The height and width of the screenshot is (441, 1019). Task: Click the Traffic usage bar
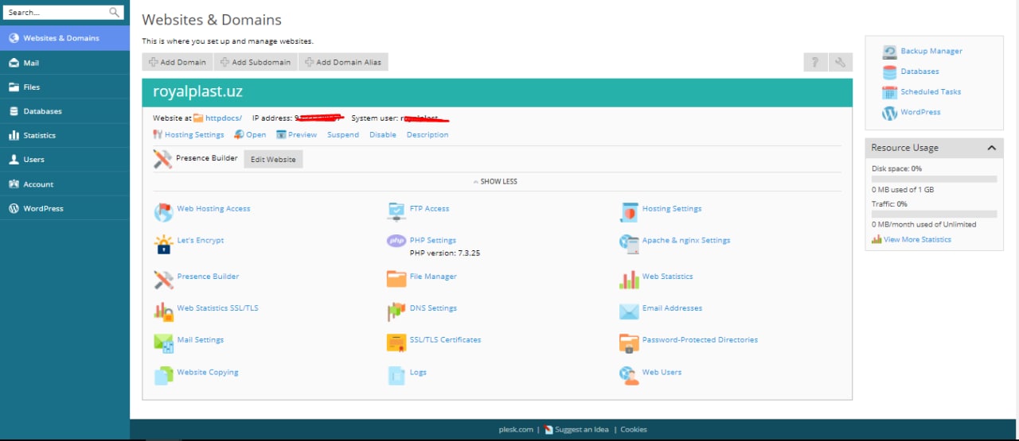(934, 214)
